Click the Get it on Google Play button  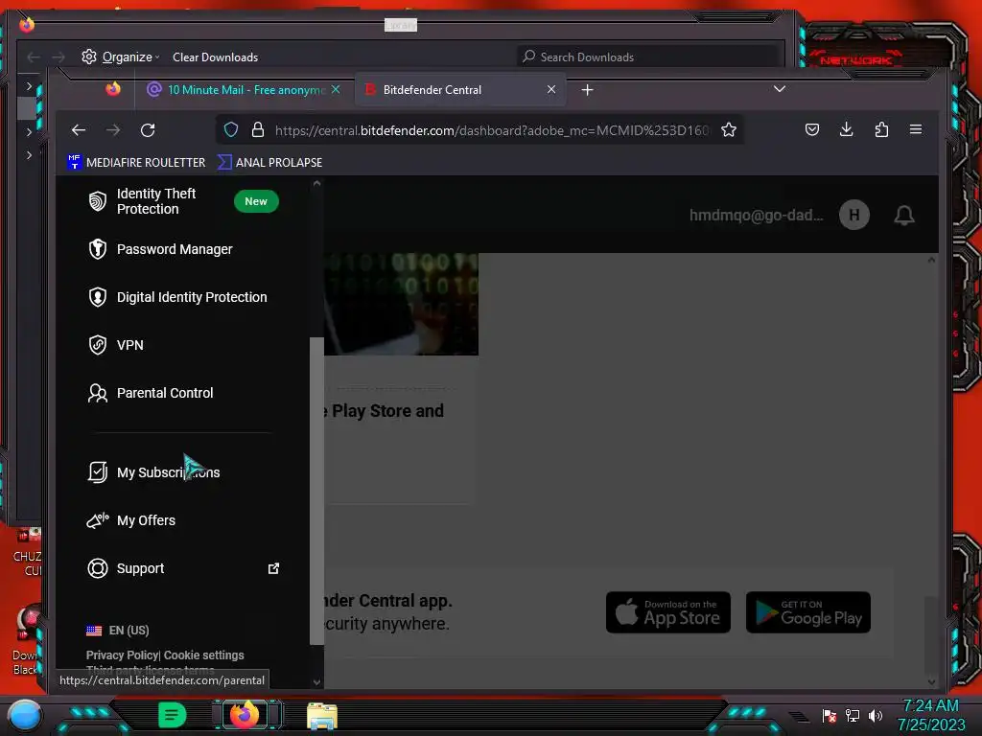click(x=807, y=612)
